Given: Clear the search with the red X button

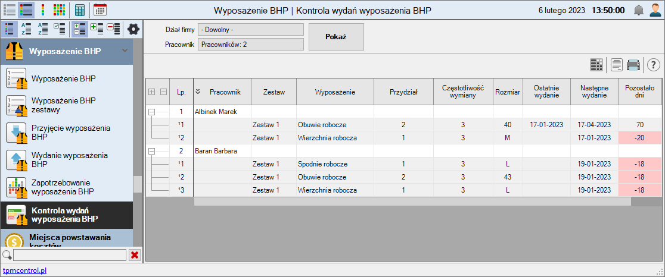Looking at the screenshot, I should pos(135,254).
